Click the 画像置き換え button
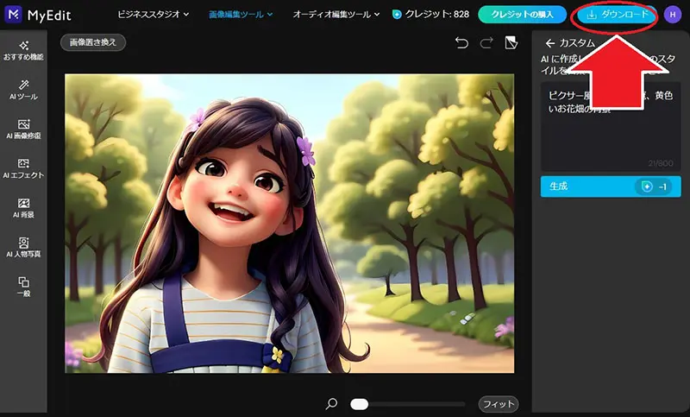 click(93, 42)
